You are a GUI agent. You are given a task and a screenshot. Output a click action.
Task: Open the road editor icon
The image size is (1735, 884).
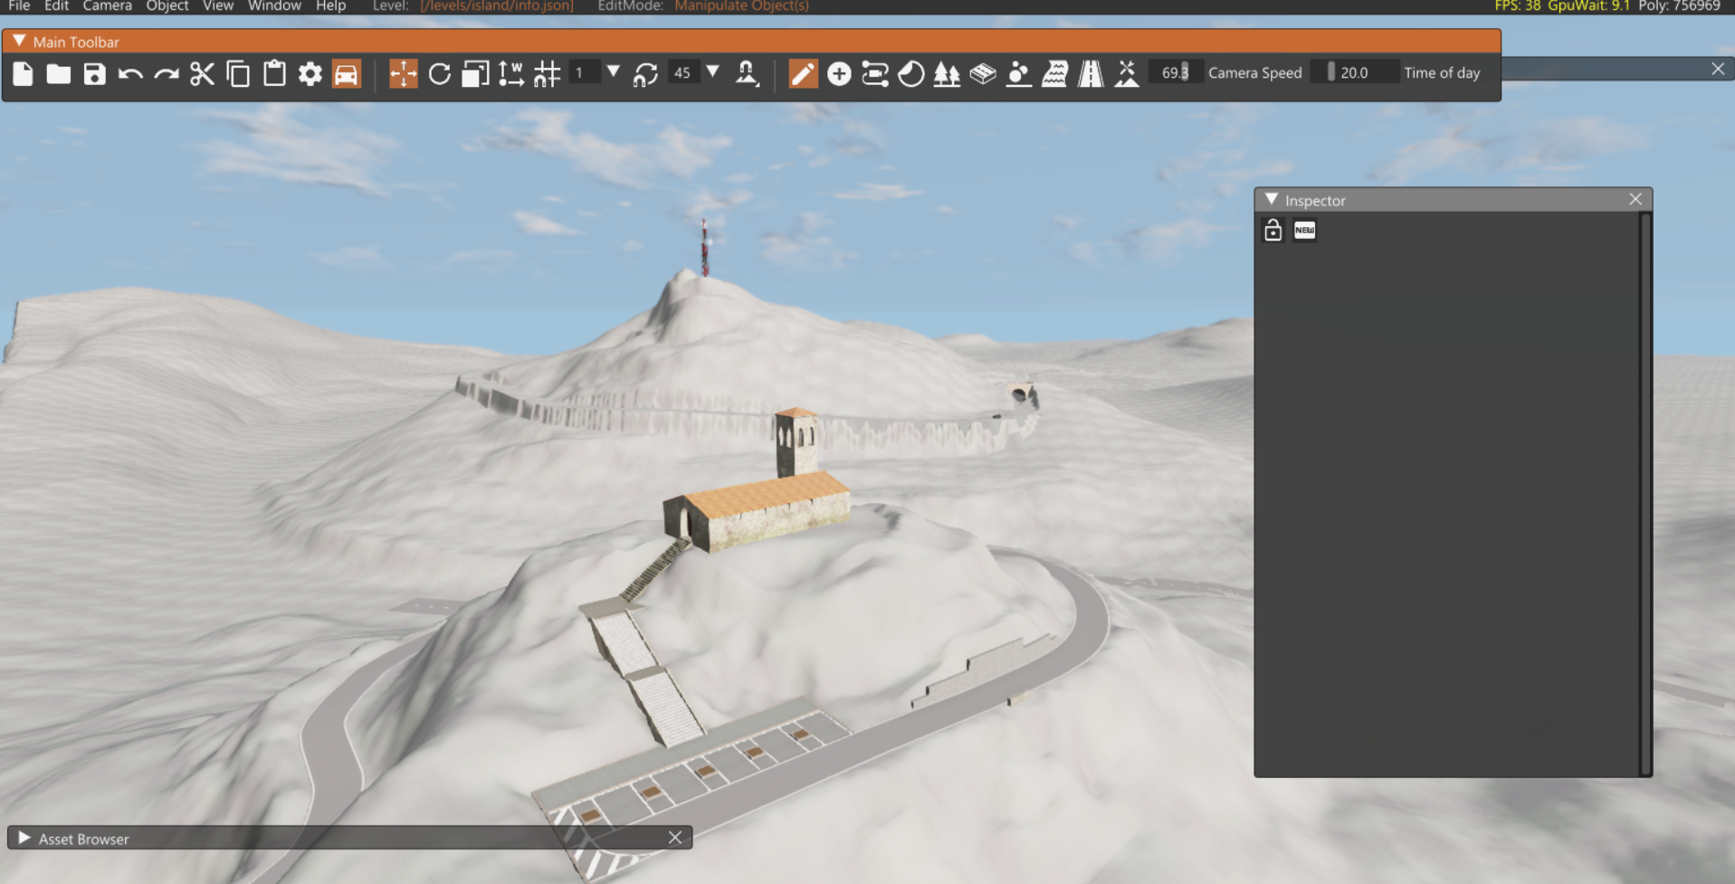(x=1092, y=73)
